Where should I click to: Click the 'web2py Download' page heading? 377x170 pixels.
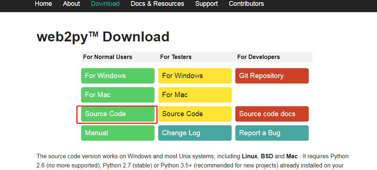click(103, 37)
